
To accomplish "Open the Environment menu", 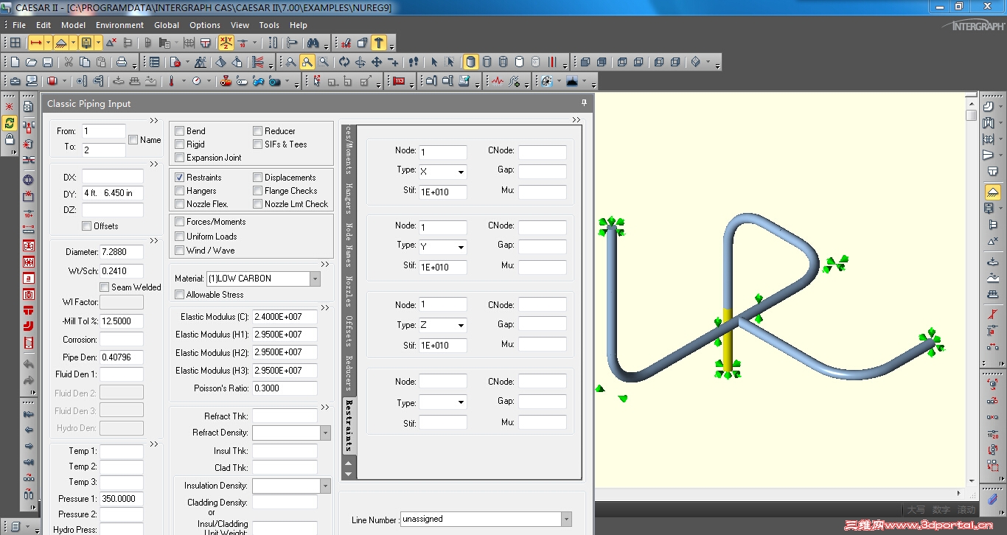I will pyautogui.click(x=120, y=25).
